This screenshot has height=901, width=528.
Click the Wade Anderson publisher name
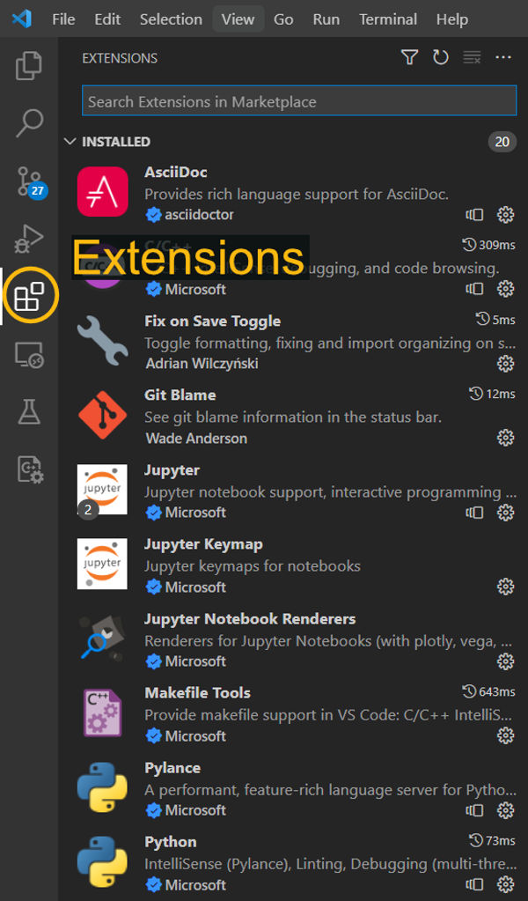pyautogui.click(x=196, y=438)
